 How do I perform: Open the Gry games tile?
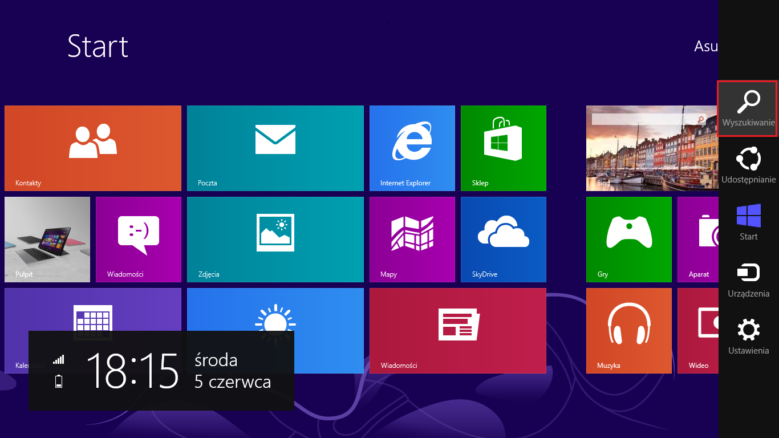coord(629,240)
